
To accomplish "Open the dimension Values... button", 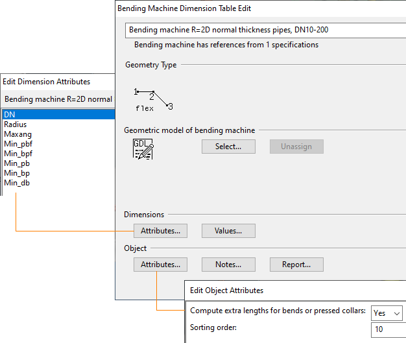I will pos(228,231).
